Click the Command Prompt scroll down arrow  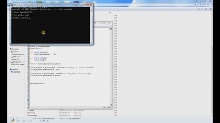point(91,42)
